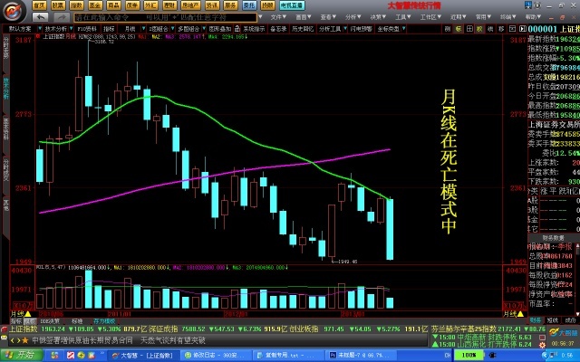The height and width of the screenshot is (362, 580).
Task: Expand the 分析工具 dropdown
Action: click(345, 28)
